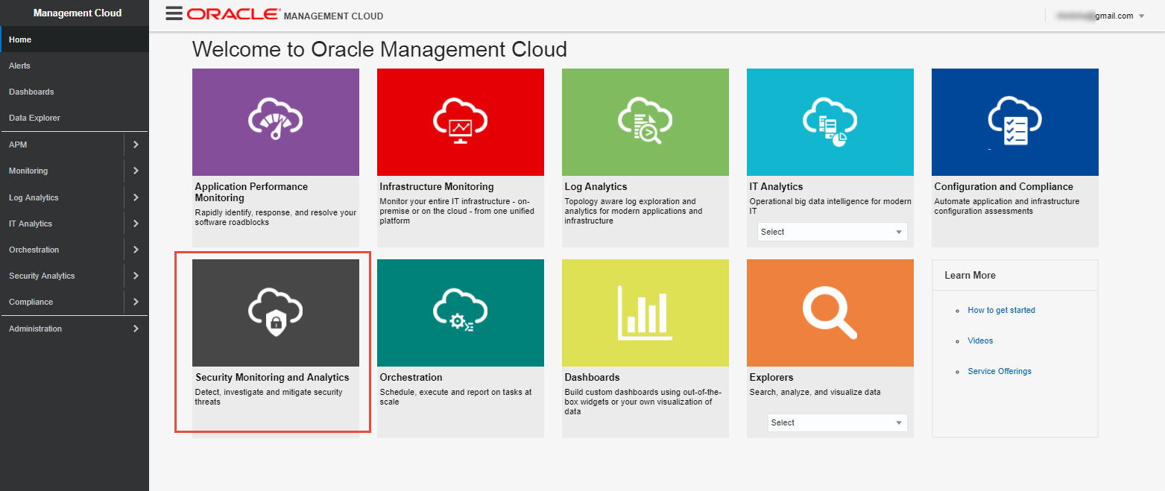Click "Schedule, execute and report on tasks" text

455,397
